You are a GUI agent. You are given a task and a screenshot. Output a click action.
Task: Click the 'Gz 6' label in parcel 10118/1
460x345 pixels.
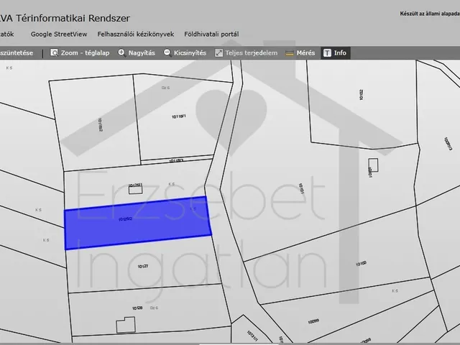tap(165, 88)
